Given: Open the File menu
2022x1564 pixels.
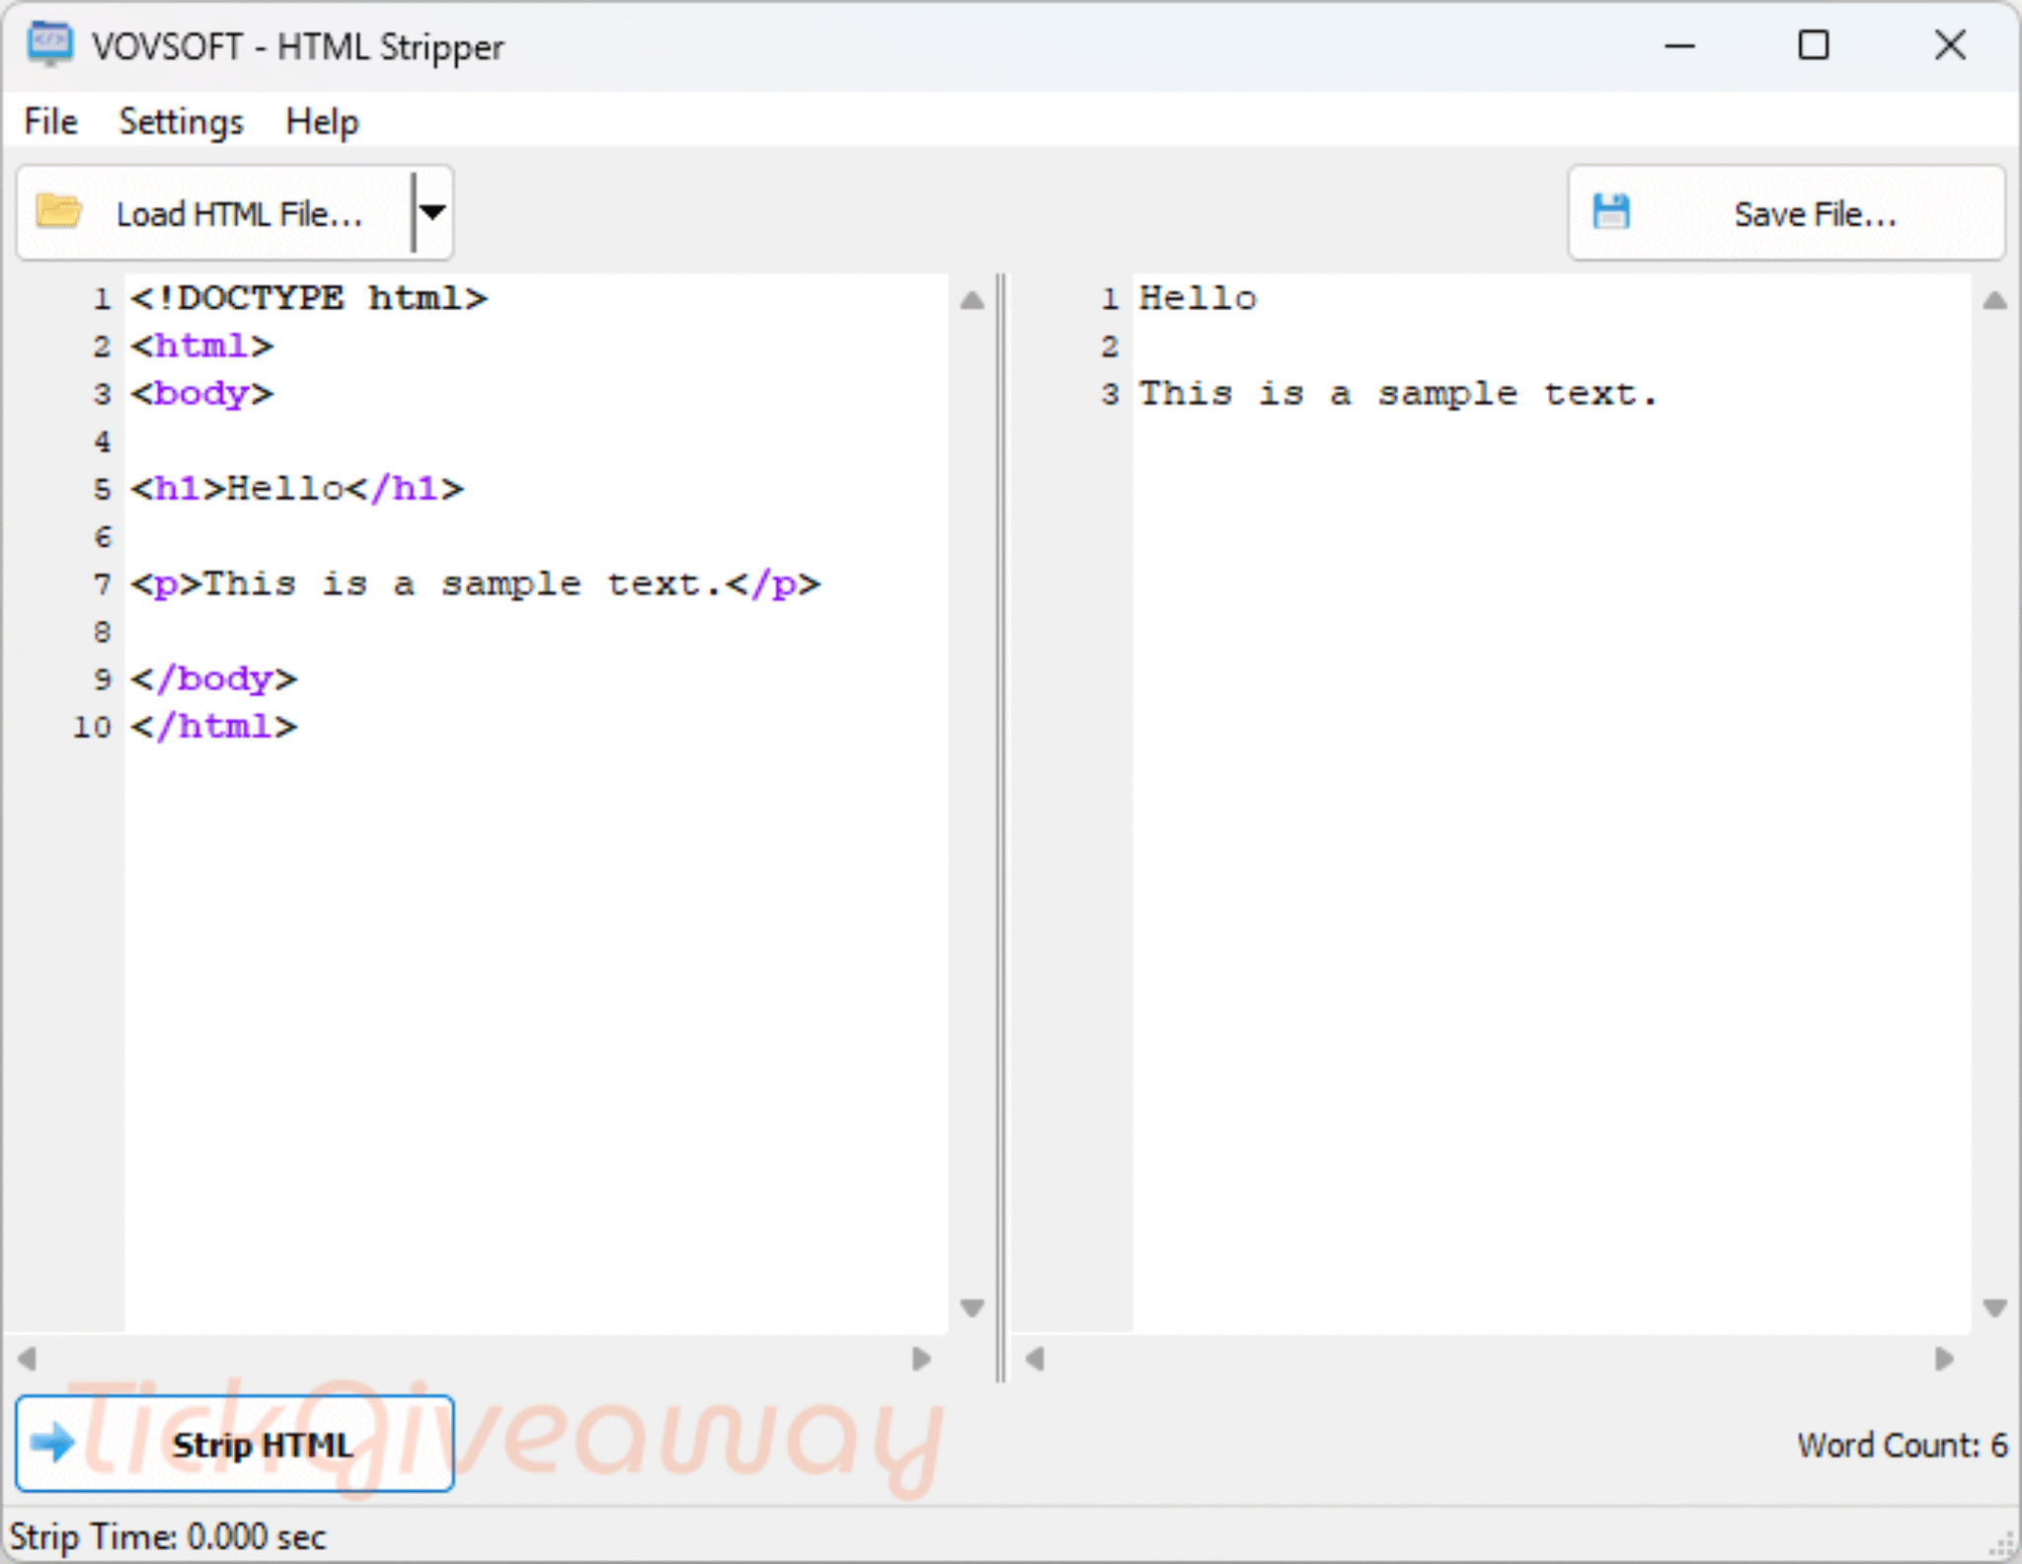Looking at the screenshot, I should (x=50, y=121).
